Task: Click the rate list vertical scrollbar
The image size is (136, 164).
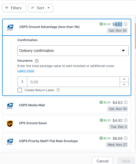Action: (x=135, y=36)
